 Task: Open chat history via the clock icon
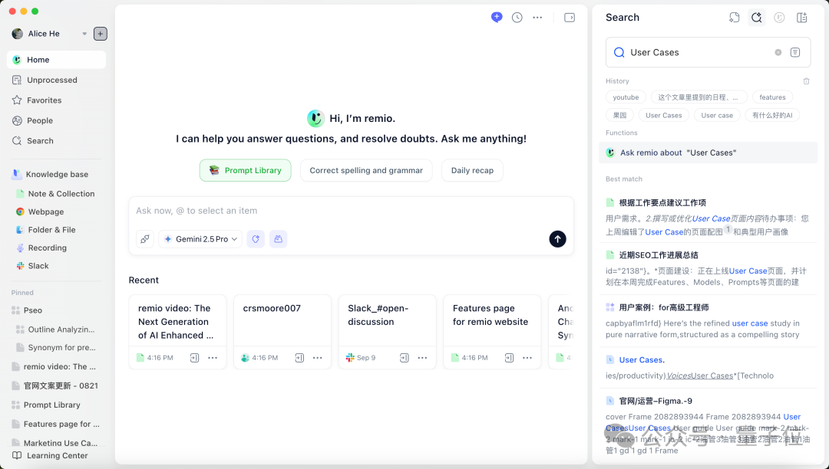[517, 18]
